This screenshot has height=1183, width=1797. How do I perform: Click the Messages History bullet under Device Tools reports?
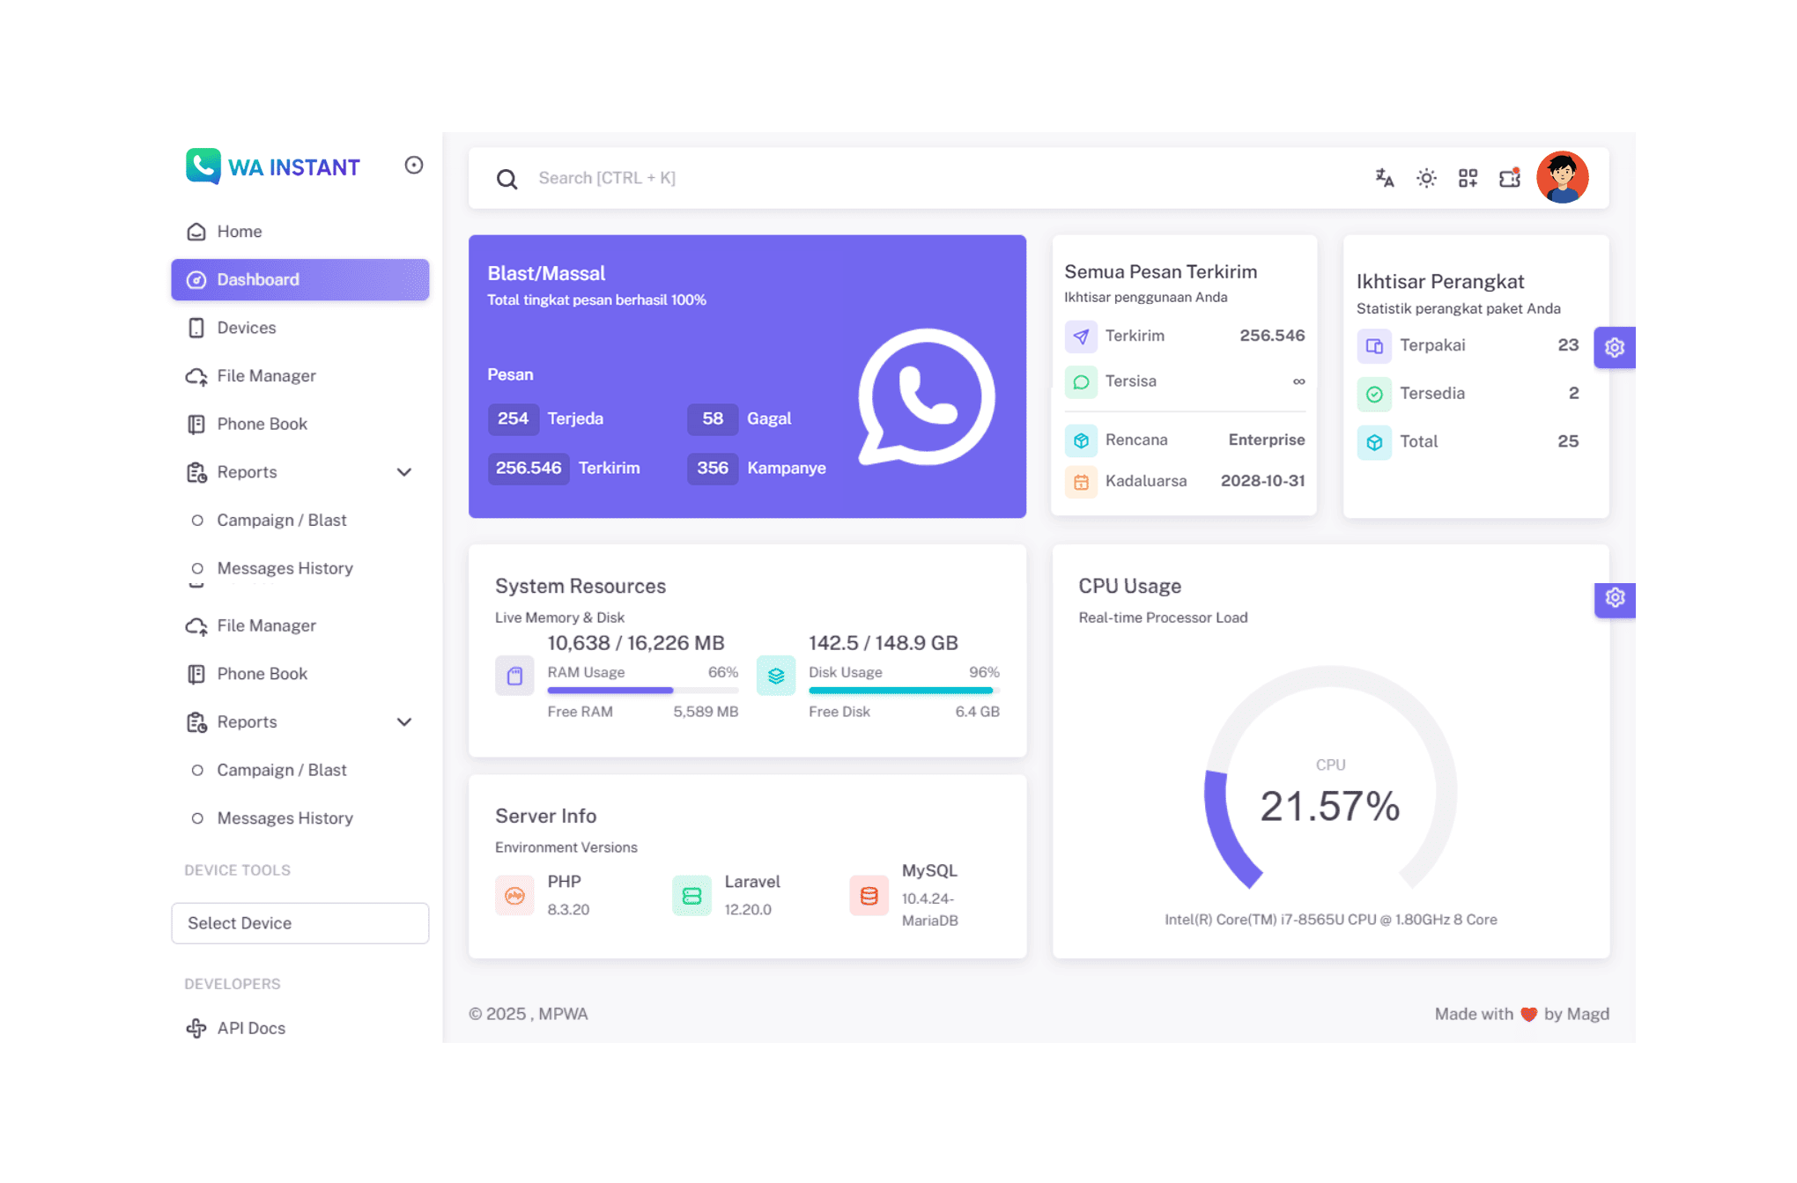(198, 817)
